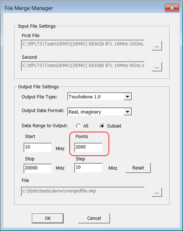This screenshot has width=183, height=231.
Task: Confirm the merge with OK
Action: point(48,218)
